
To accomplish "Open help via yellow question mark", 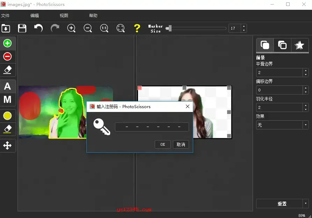I will point(137,28).
